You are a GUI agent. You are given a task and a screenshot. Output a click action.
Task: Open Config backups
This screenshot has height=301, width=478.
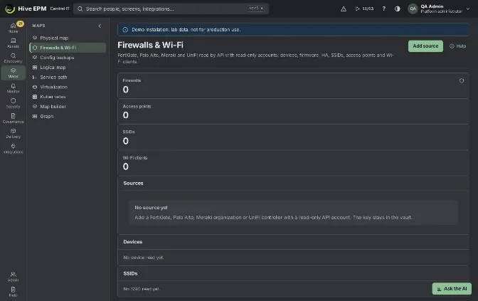[68, 58]
